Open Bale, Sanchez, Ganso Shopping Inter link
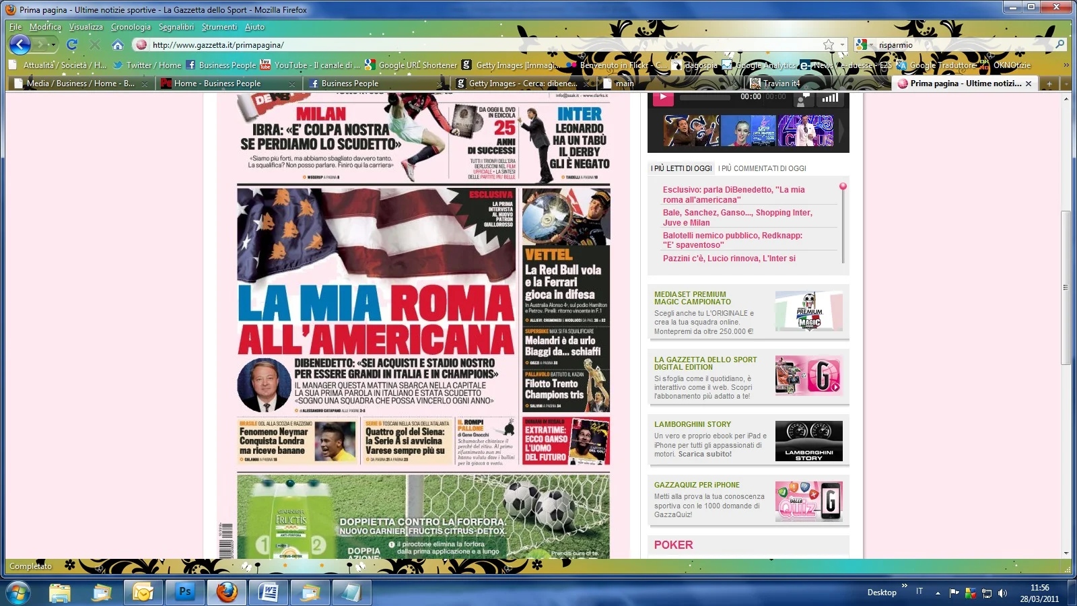 (738, 217)
